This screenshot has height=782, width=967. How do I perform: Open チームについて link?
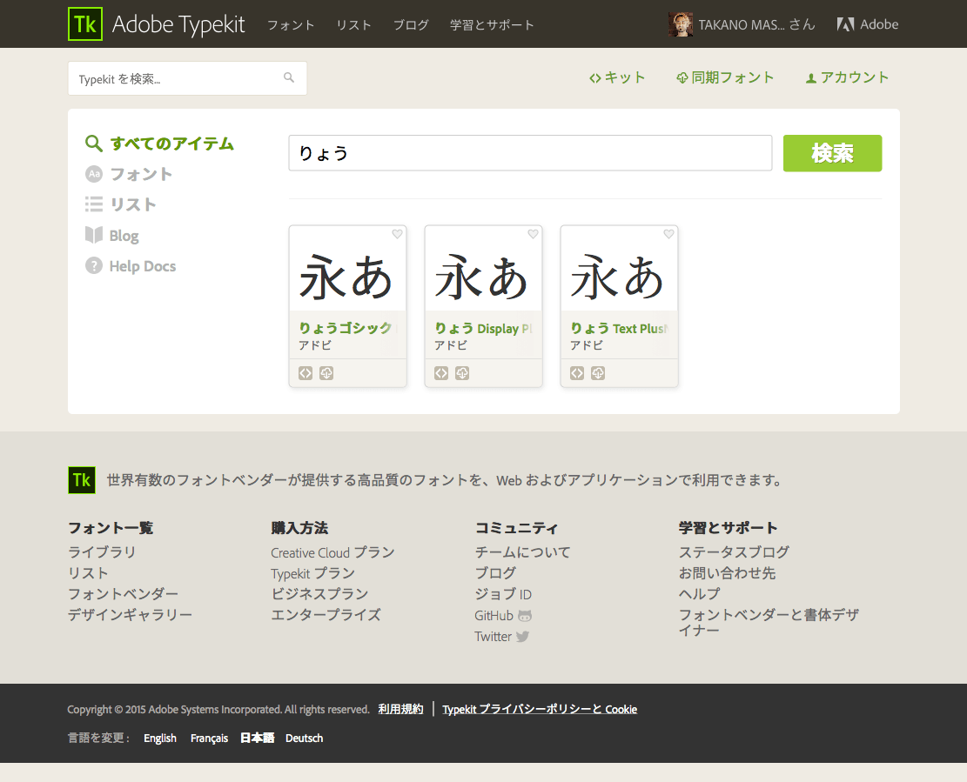(522, 552)
